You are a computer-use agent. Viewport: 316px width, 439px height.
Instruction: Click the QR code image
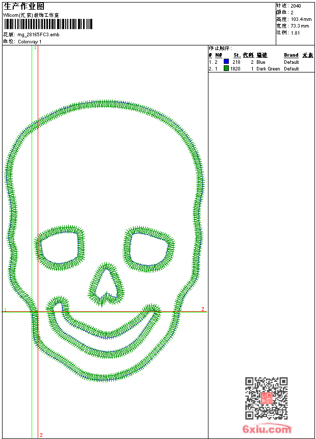tap(266, 398)
